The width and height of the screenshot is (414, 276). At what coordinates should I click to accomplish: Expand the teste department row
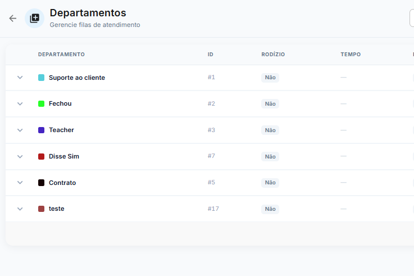coord(20,209)
